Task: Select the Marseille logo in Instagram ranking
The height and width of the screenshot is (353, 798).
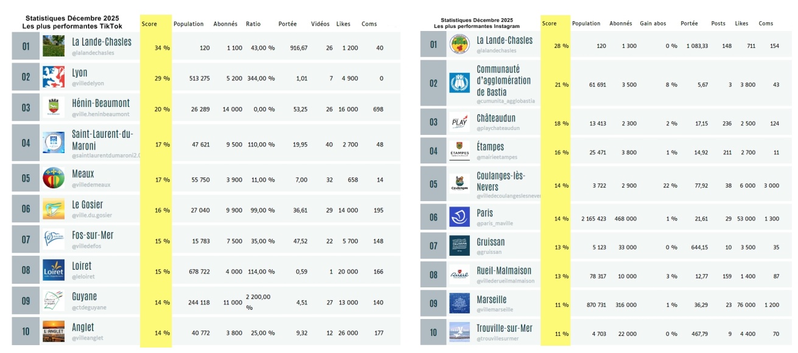Action: [x=460, y=303]
